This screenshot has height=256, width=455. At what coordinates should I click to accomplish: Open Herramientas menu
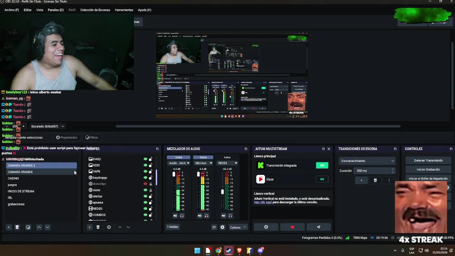click(x=124, y=10)
